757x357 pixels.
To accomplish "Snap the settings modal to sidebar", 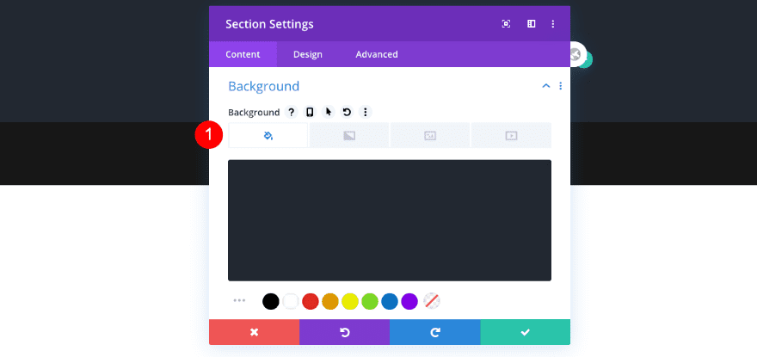I will click(531, 24).
